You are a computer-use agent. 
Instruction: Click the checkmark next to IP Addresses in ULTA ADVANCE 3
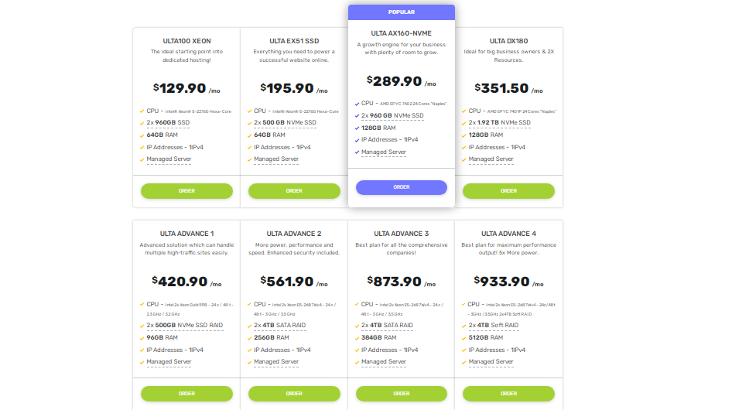point(357,350)
